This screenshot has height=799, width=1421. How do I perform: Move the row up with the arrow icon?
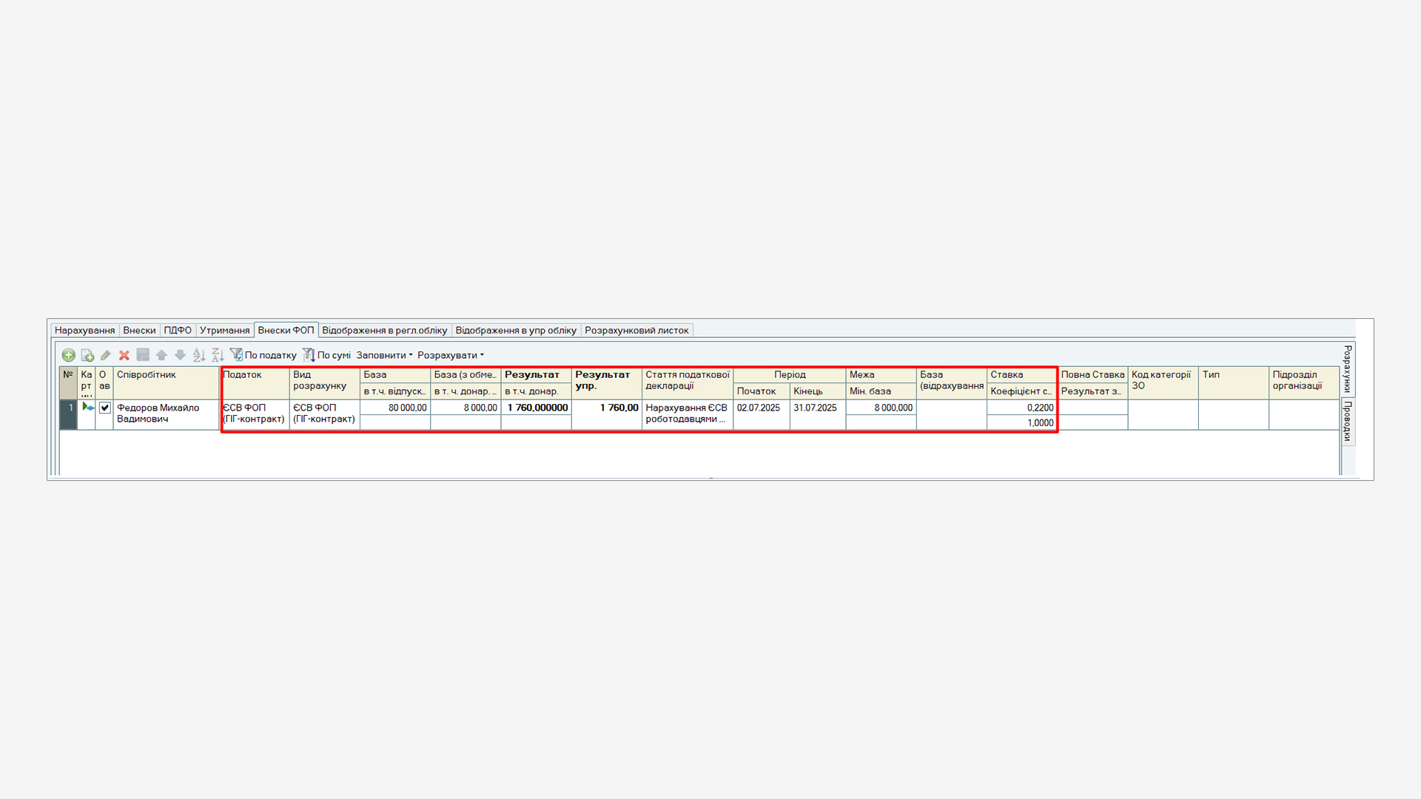pyautogui.click(x=161, y=355)
